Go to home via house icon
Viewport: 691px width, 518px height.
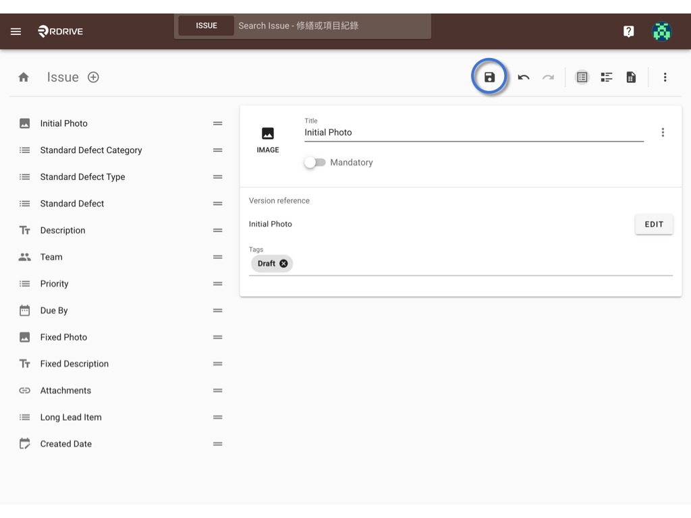pos(24,78)
